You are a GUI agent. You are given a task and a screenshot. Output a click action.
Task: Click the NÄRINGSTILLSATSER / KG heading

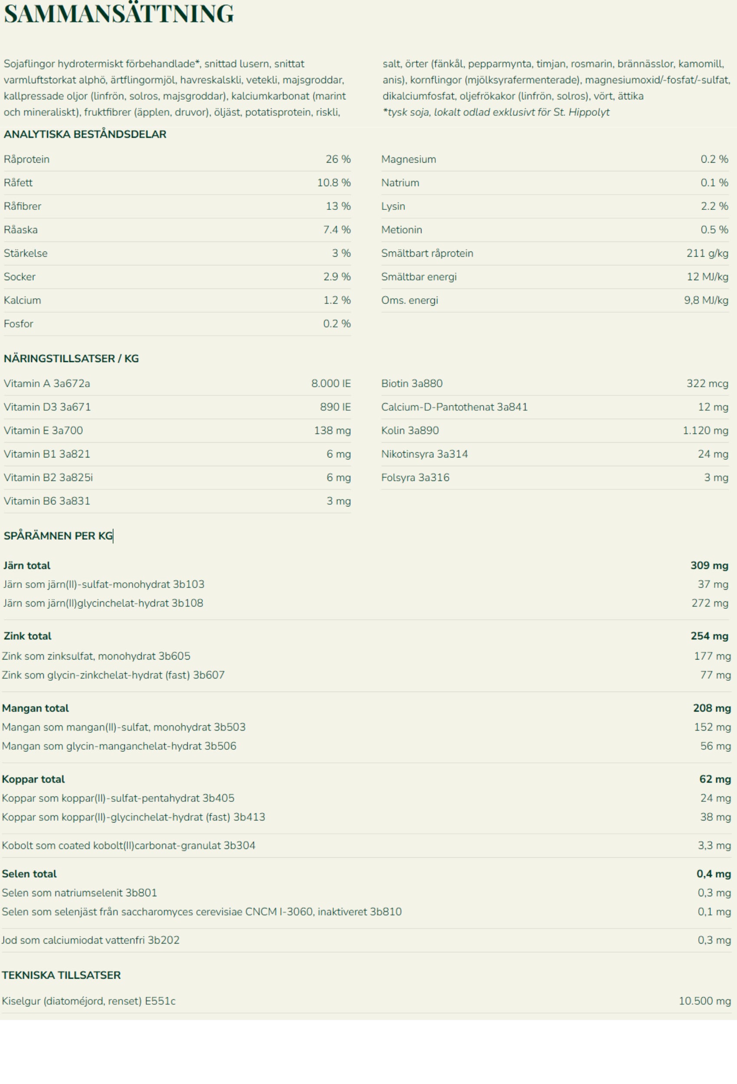[x=71, y=358]
